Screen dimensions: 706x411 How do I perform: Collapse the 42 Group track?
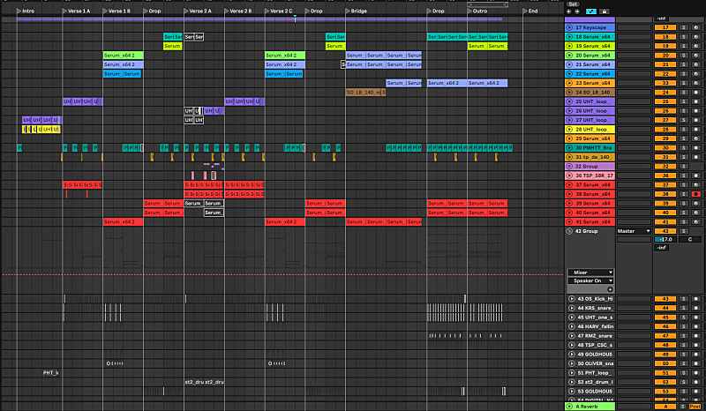coord(569,230)
